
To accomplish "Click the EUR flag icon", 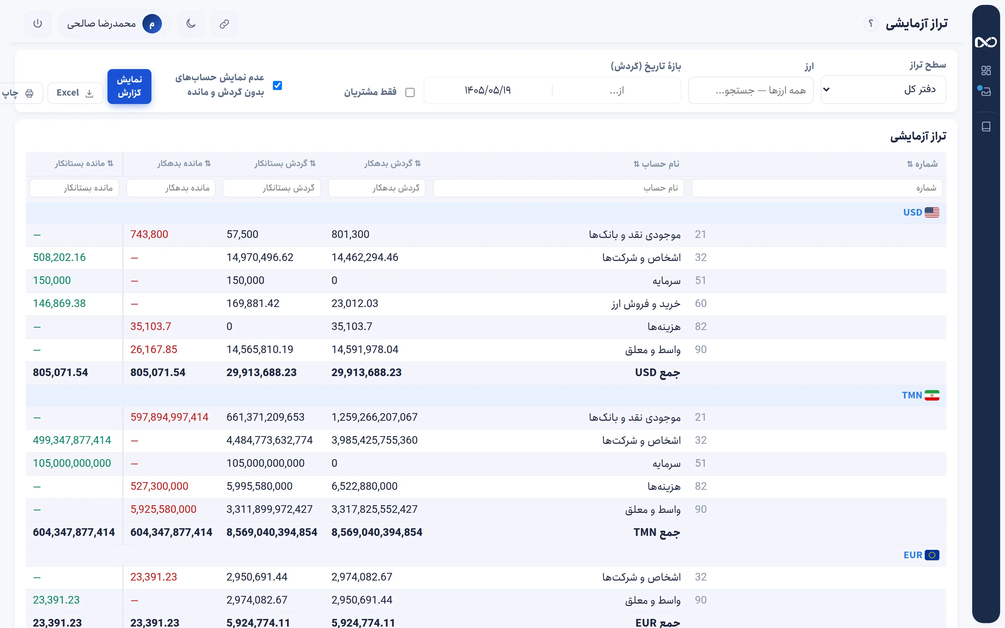I will click(x=932, y=555).
